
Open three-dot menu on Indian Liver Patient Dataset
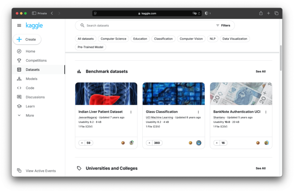coord(131,112)
